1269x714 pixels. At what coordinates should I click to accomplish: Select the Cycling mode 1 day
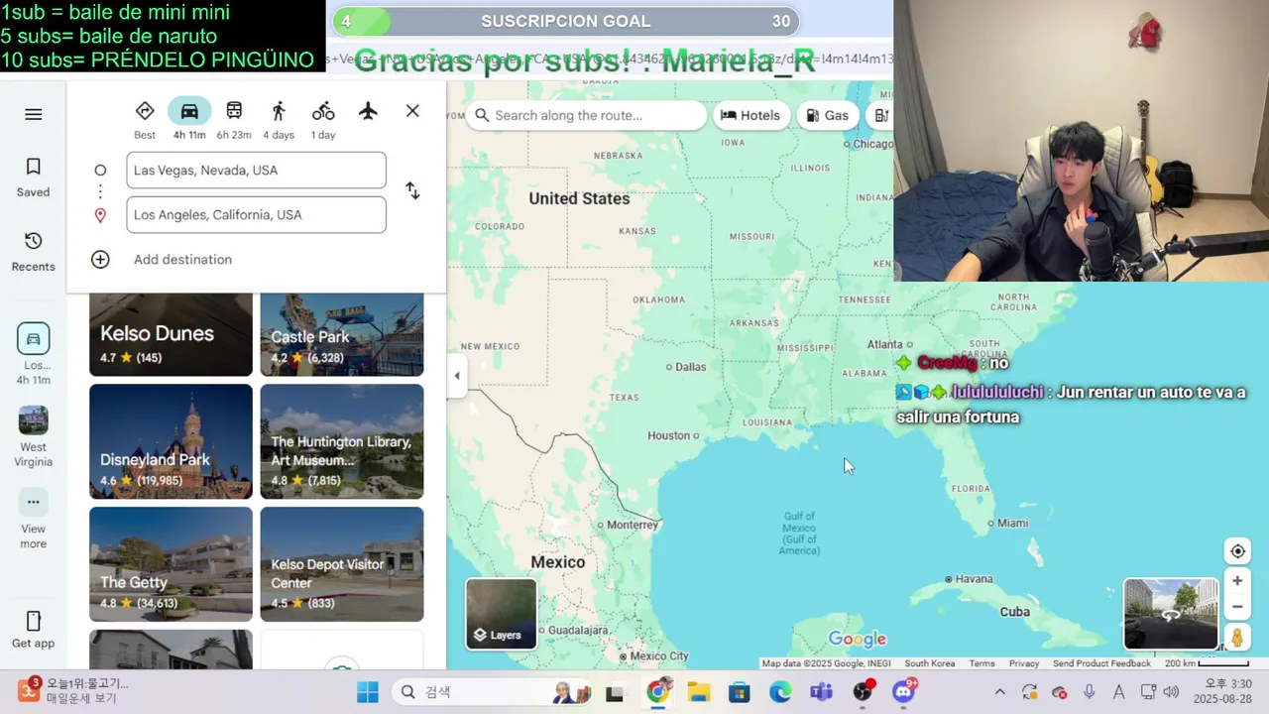[323, 120]
